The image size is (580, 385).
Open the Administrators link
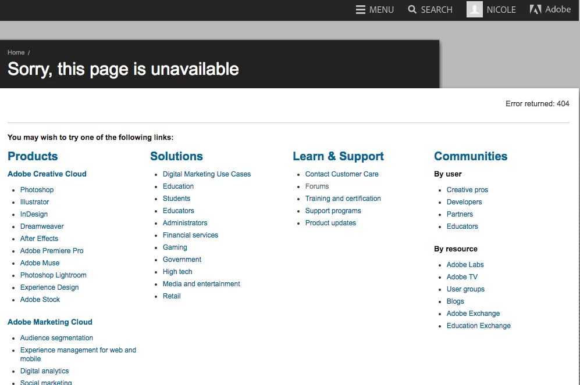(x=185, y=222)
